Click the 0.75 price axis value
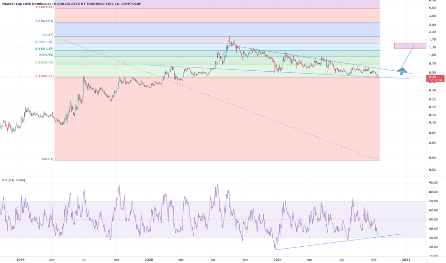This screenshot has height=263, width=446. tap(432, 64)
